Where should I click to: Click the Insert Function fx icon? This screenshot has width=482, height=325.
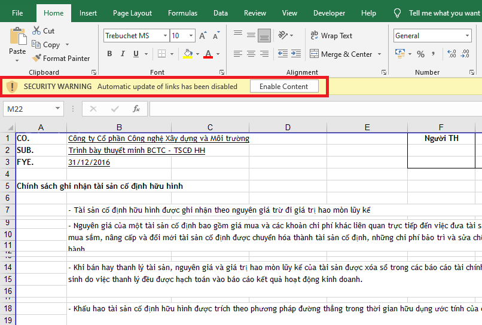point(136,109)
